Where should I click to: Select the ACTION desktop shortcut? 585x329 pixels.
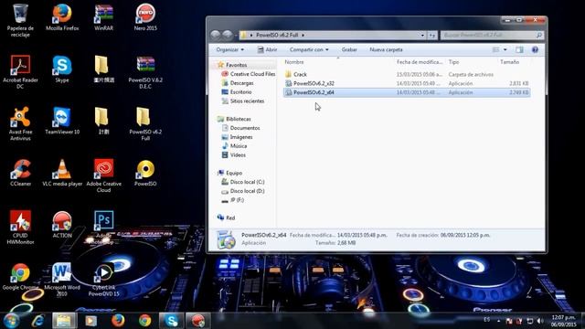pyautogui.click(x=62, y=225)
